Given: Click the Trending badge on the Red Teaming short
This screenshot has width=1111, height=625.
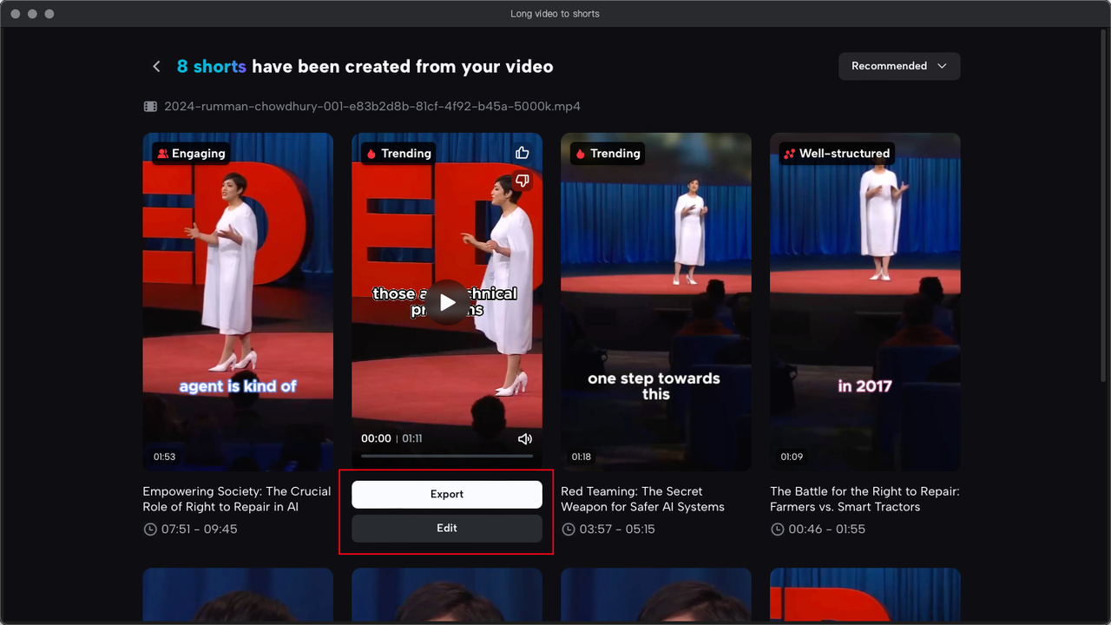Looking at the screenshot, I should point(608,154).
